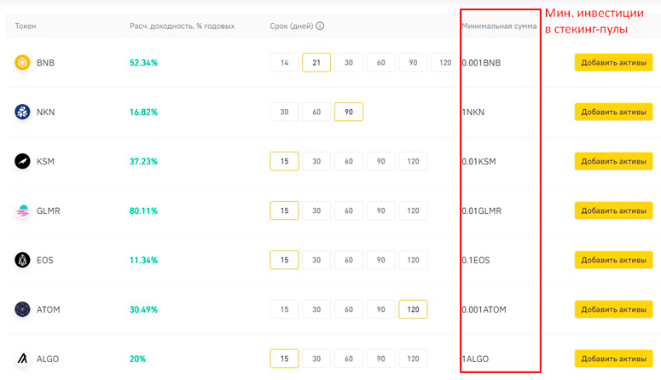Click the KSM token name
This screenshot has width=661, height=380.
[45, 161]
